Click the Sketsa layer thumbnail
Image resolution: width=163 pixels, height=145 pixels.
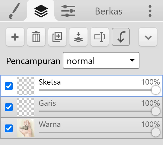[26, 86]
